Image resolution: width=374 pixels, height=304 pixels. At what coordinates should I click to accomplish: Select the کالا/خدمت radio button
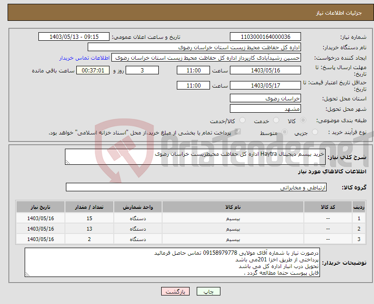pyautogui.click(x=242, y=120)
